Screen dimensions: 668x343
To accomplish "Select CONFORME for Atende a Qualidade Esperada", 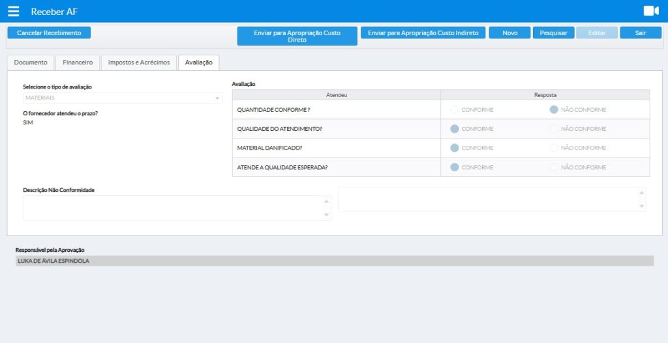I will click(x=455, y=167).
